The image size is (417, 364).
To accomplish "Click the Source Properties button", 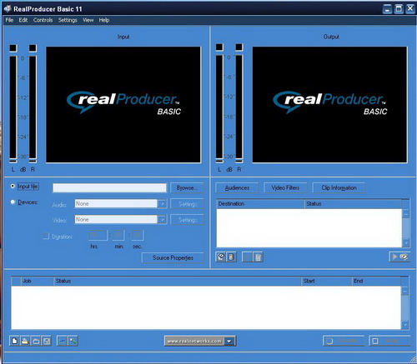I will coord(173,257).
